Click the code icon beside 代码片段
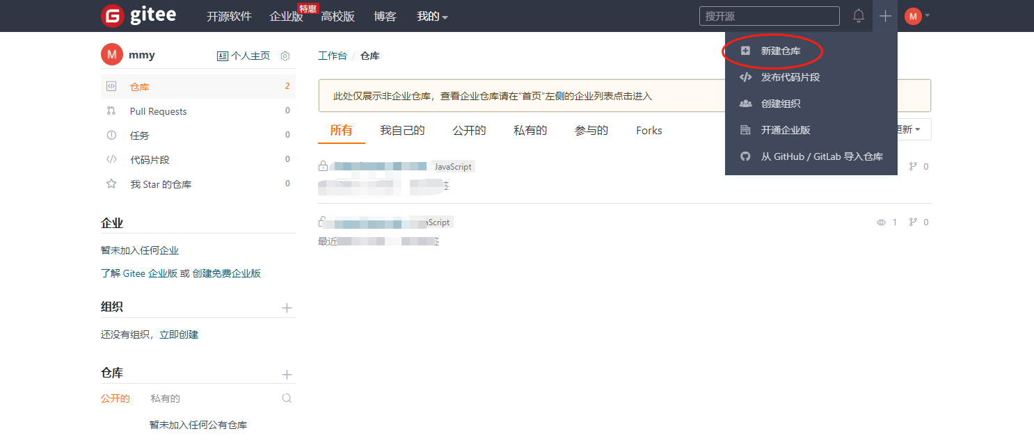1034x445 pixels. click(x=111, y=159)
